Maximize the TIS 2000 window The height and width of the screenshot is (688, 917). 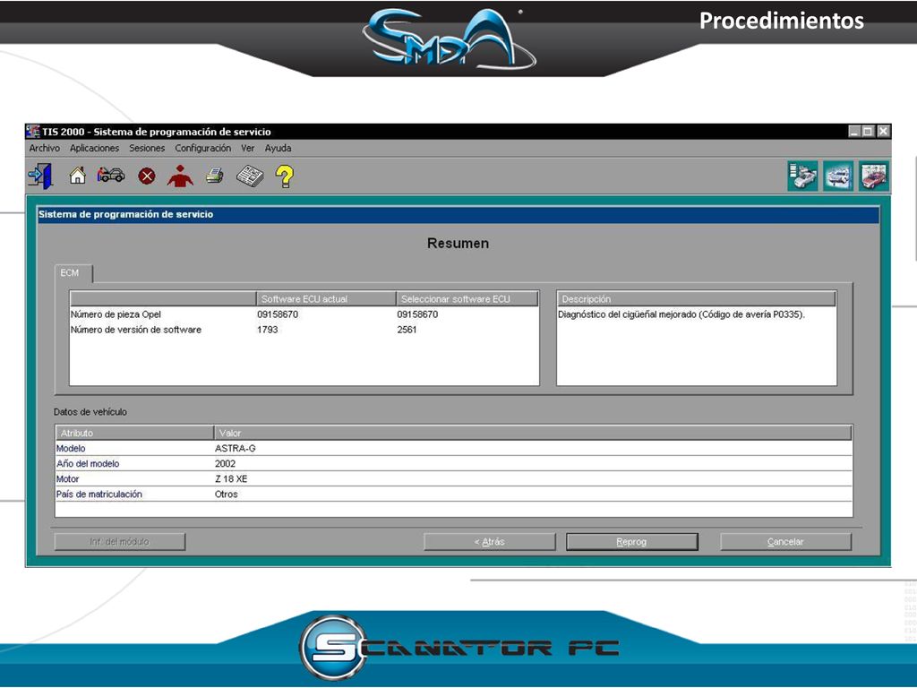pyautogui.click(x=868, y=132)
